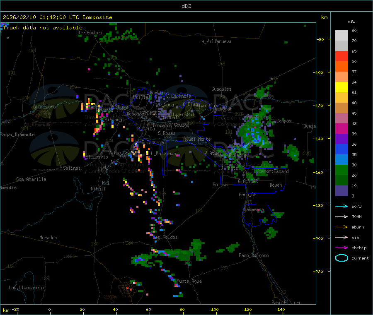Click the 'L_Malvinas' map label

163,154
